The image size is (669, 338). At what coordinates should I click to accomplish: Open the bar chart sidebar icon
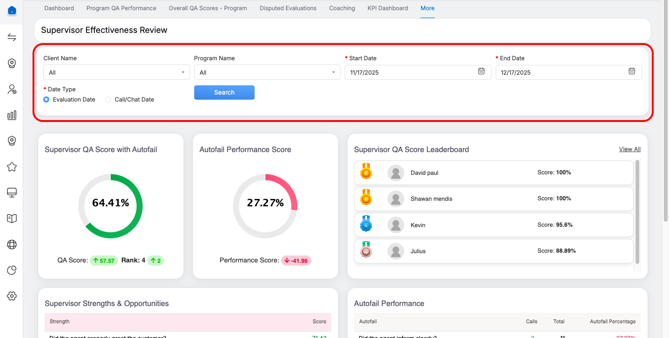(12, 115)
